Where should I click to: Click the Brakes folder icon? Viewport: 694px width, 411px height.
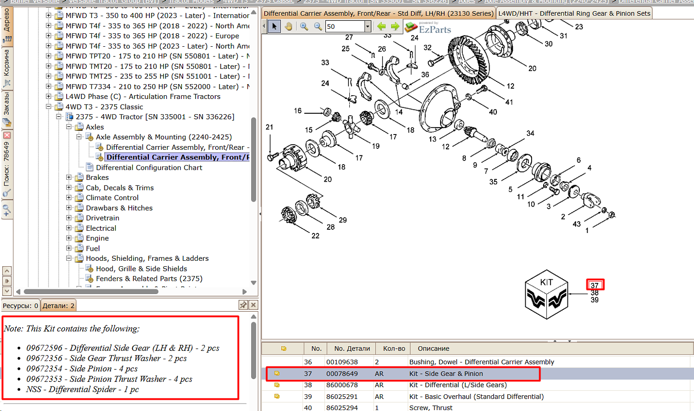click(79, 178)
